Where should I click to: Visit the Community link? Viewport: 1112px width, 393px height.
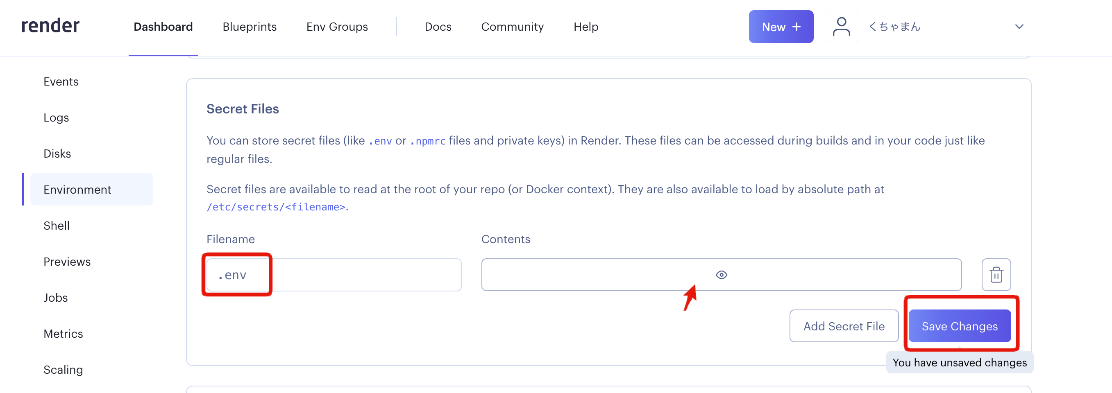(x=512, y=27)
